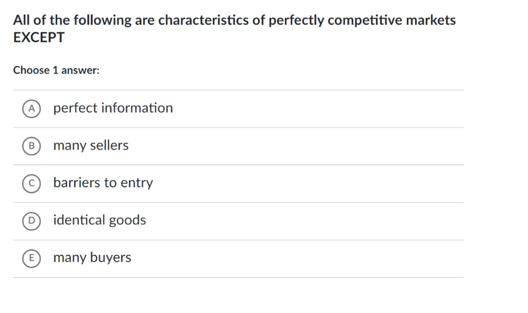
Task: Click the word 'markets' in the question
Action: click(431, 20)
